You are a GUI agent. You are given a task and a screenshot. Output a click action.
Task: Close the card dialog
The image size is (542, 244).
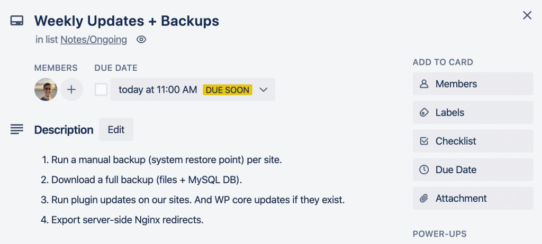click(x=527, y=15)
